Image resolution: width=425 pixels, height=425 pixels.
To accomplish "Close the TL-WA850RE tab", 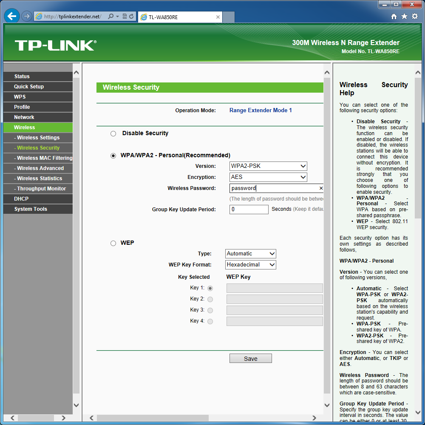I will [x=218, y=17].
